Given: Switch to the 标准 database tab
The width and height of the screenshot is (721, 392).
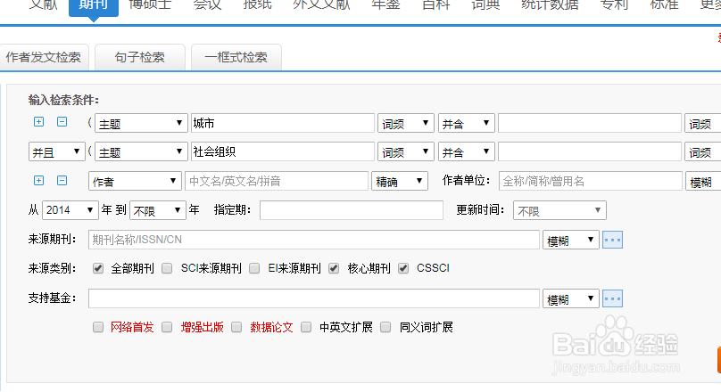Looking at the screenshot, I should coord(664,5).
